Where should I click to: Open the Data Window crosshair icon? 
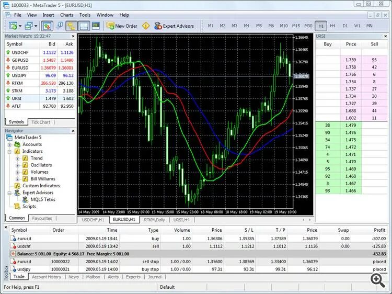click(x=59, y=26)
